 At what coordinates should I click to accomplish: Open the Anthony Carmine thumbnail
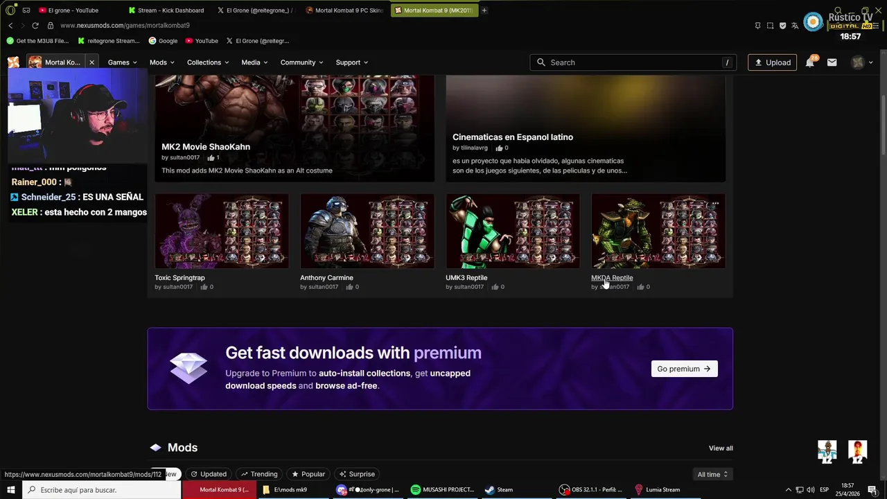point(367,231)
